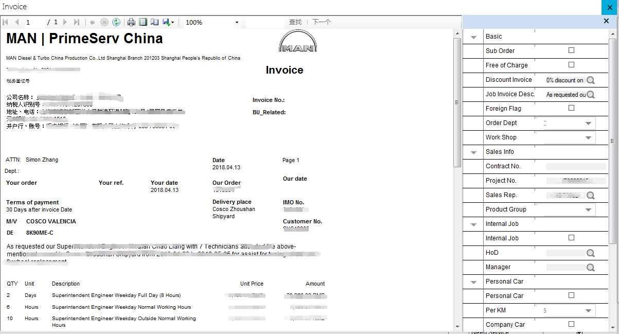619x334 pixels.
Task: Expand the Work Shop dropdown
Action: [588, 138]
